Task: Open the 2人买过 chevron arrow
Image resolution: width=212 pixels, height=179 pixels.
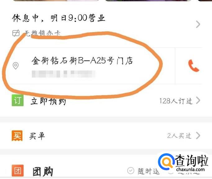Action: 198,135
